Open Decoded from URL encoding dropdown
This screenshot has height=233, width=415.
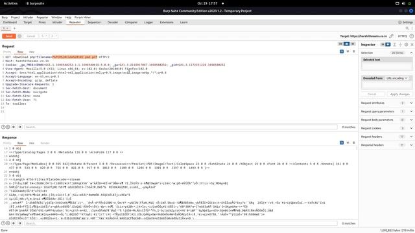396,78
